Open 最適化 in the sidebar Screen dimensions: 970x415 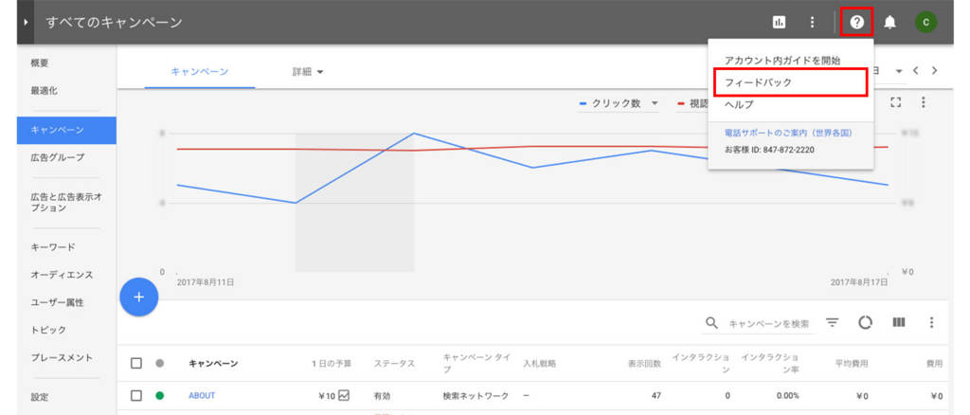click(44, 90)
